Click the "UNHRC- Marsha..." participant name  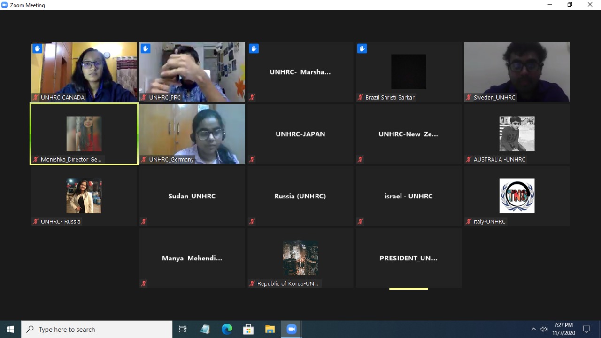point(300,72)
